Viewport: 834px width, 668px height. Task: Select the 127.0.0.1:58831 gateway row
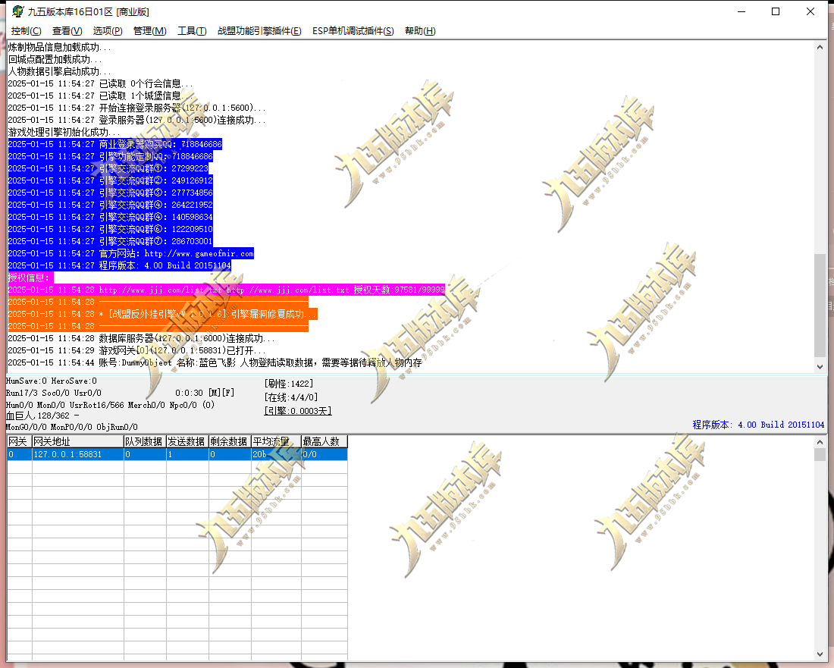click(177, 454)
